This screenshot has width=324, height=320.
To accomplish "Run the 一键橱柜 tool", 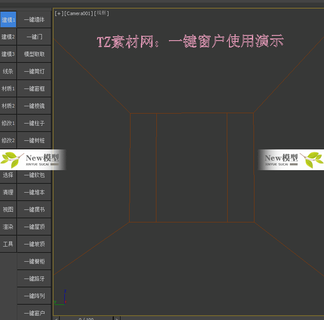I will tap(34, 261).
